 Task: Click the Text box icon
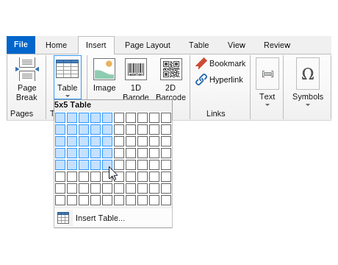coord(267,74)
